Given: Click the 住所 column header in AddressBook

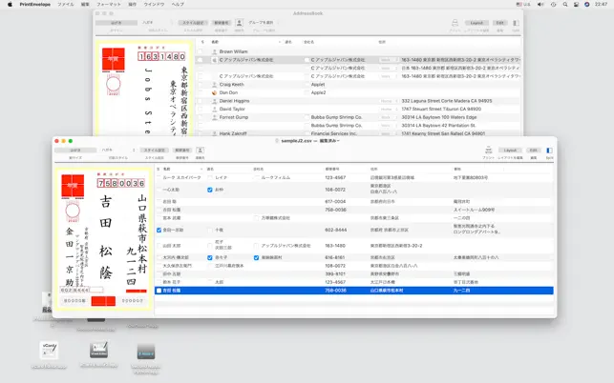Looking at the screenshot, I should (382, 42).
